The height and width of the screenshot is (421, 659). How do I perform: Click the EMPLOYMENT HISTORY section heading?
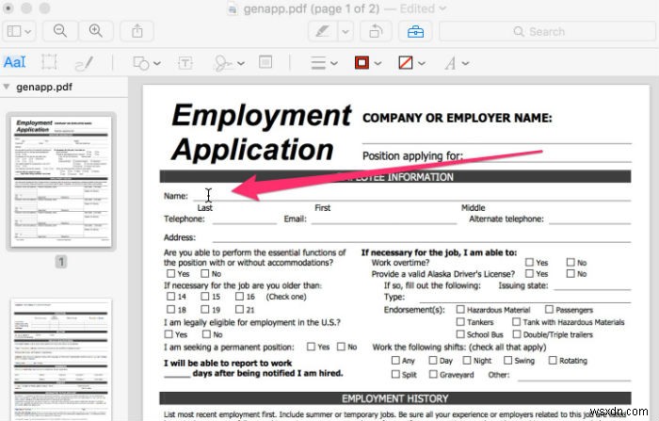coord(395,398)
